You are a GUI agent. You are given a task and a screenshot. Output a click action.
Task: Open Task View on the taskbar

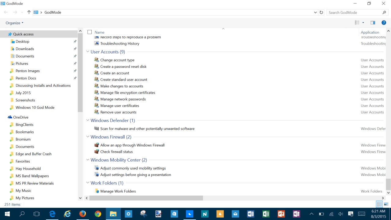coord(37,214)
